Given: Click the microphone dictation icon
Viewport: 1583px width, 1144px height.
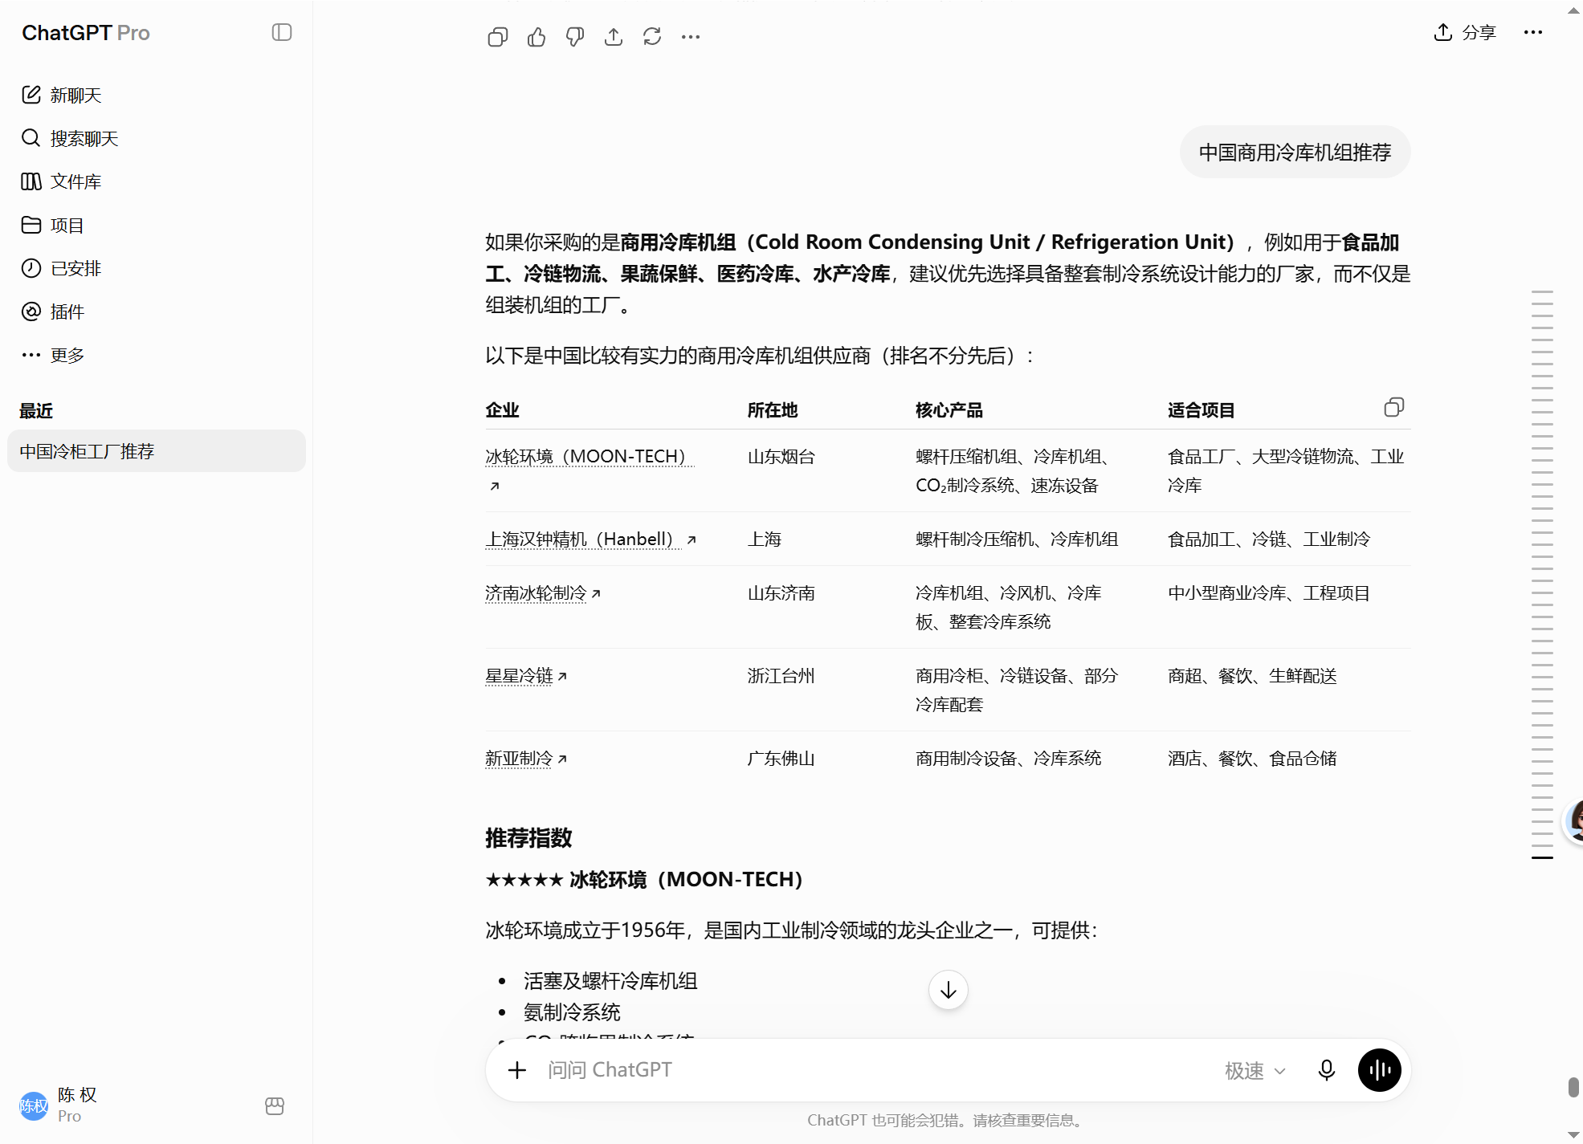Looking at the screenshot, I should [x=1327, y=1070].
